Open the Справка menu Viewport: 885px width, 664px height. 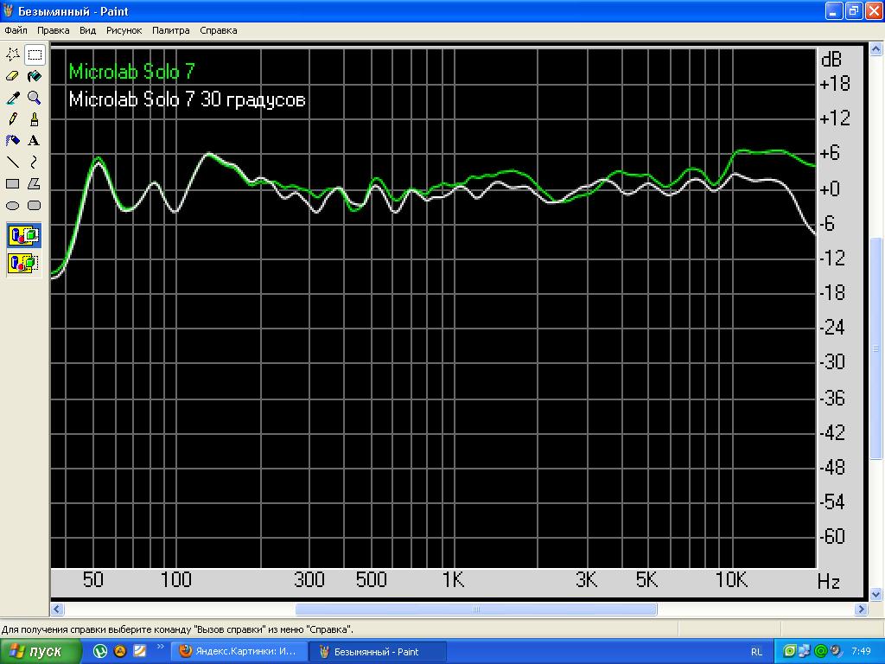click(x=219, y=30)
